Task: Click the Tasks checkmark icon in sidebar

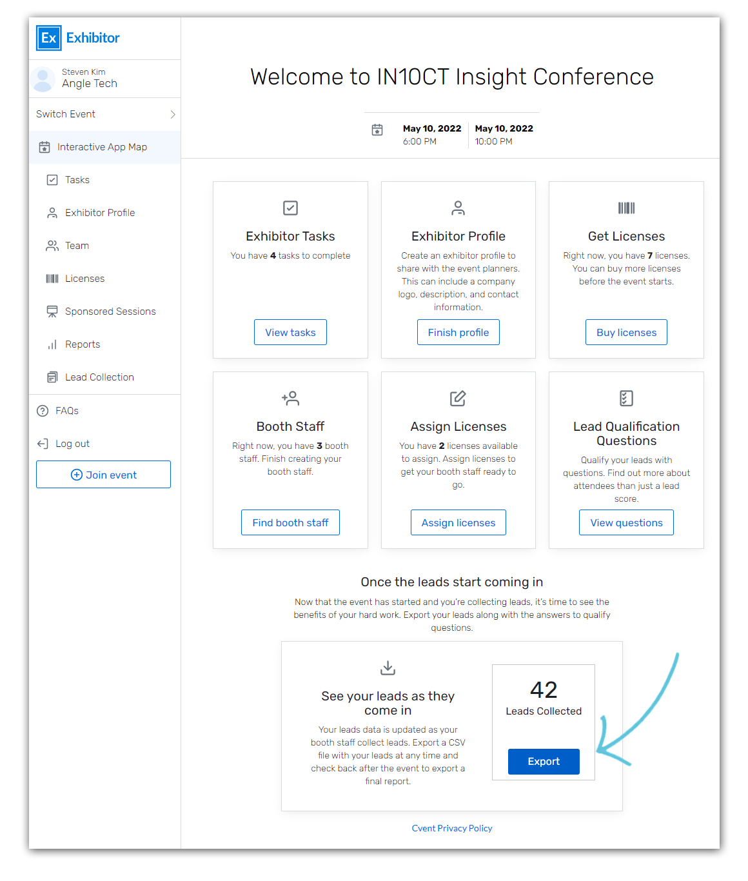Action: point(52,180)
